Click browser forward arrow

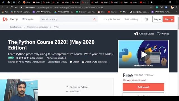[7, 7]
